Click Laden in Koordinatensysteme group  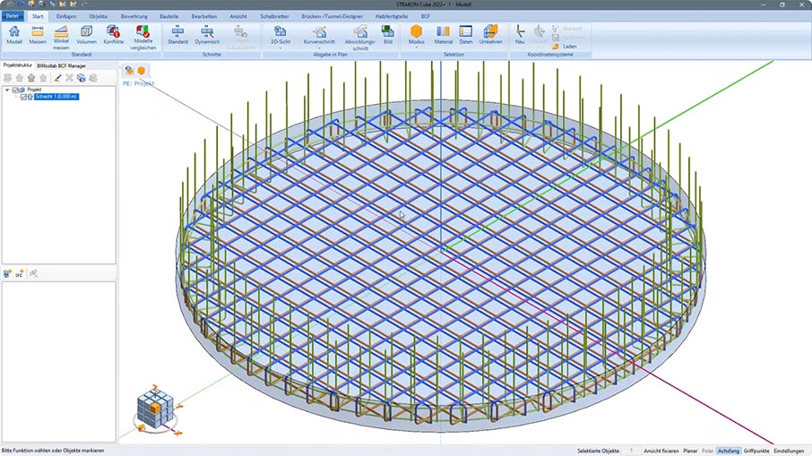click(x=565, y=47)
